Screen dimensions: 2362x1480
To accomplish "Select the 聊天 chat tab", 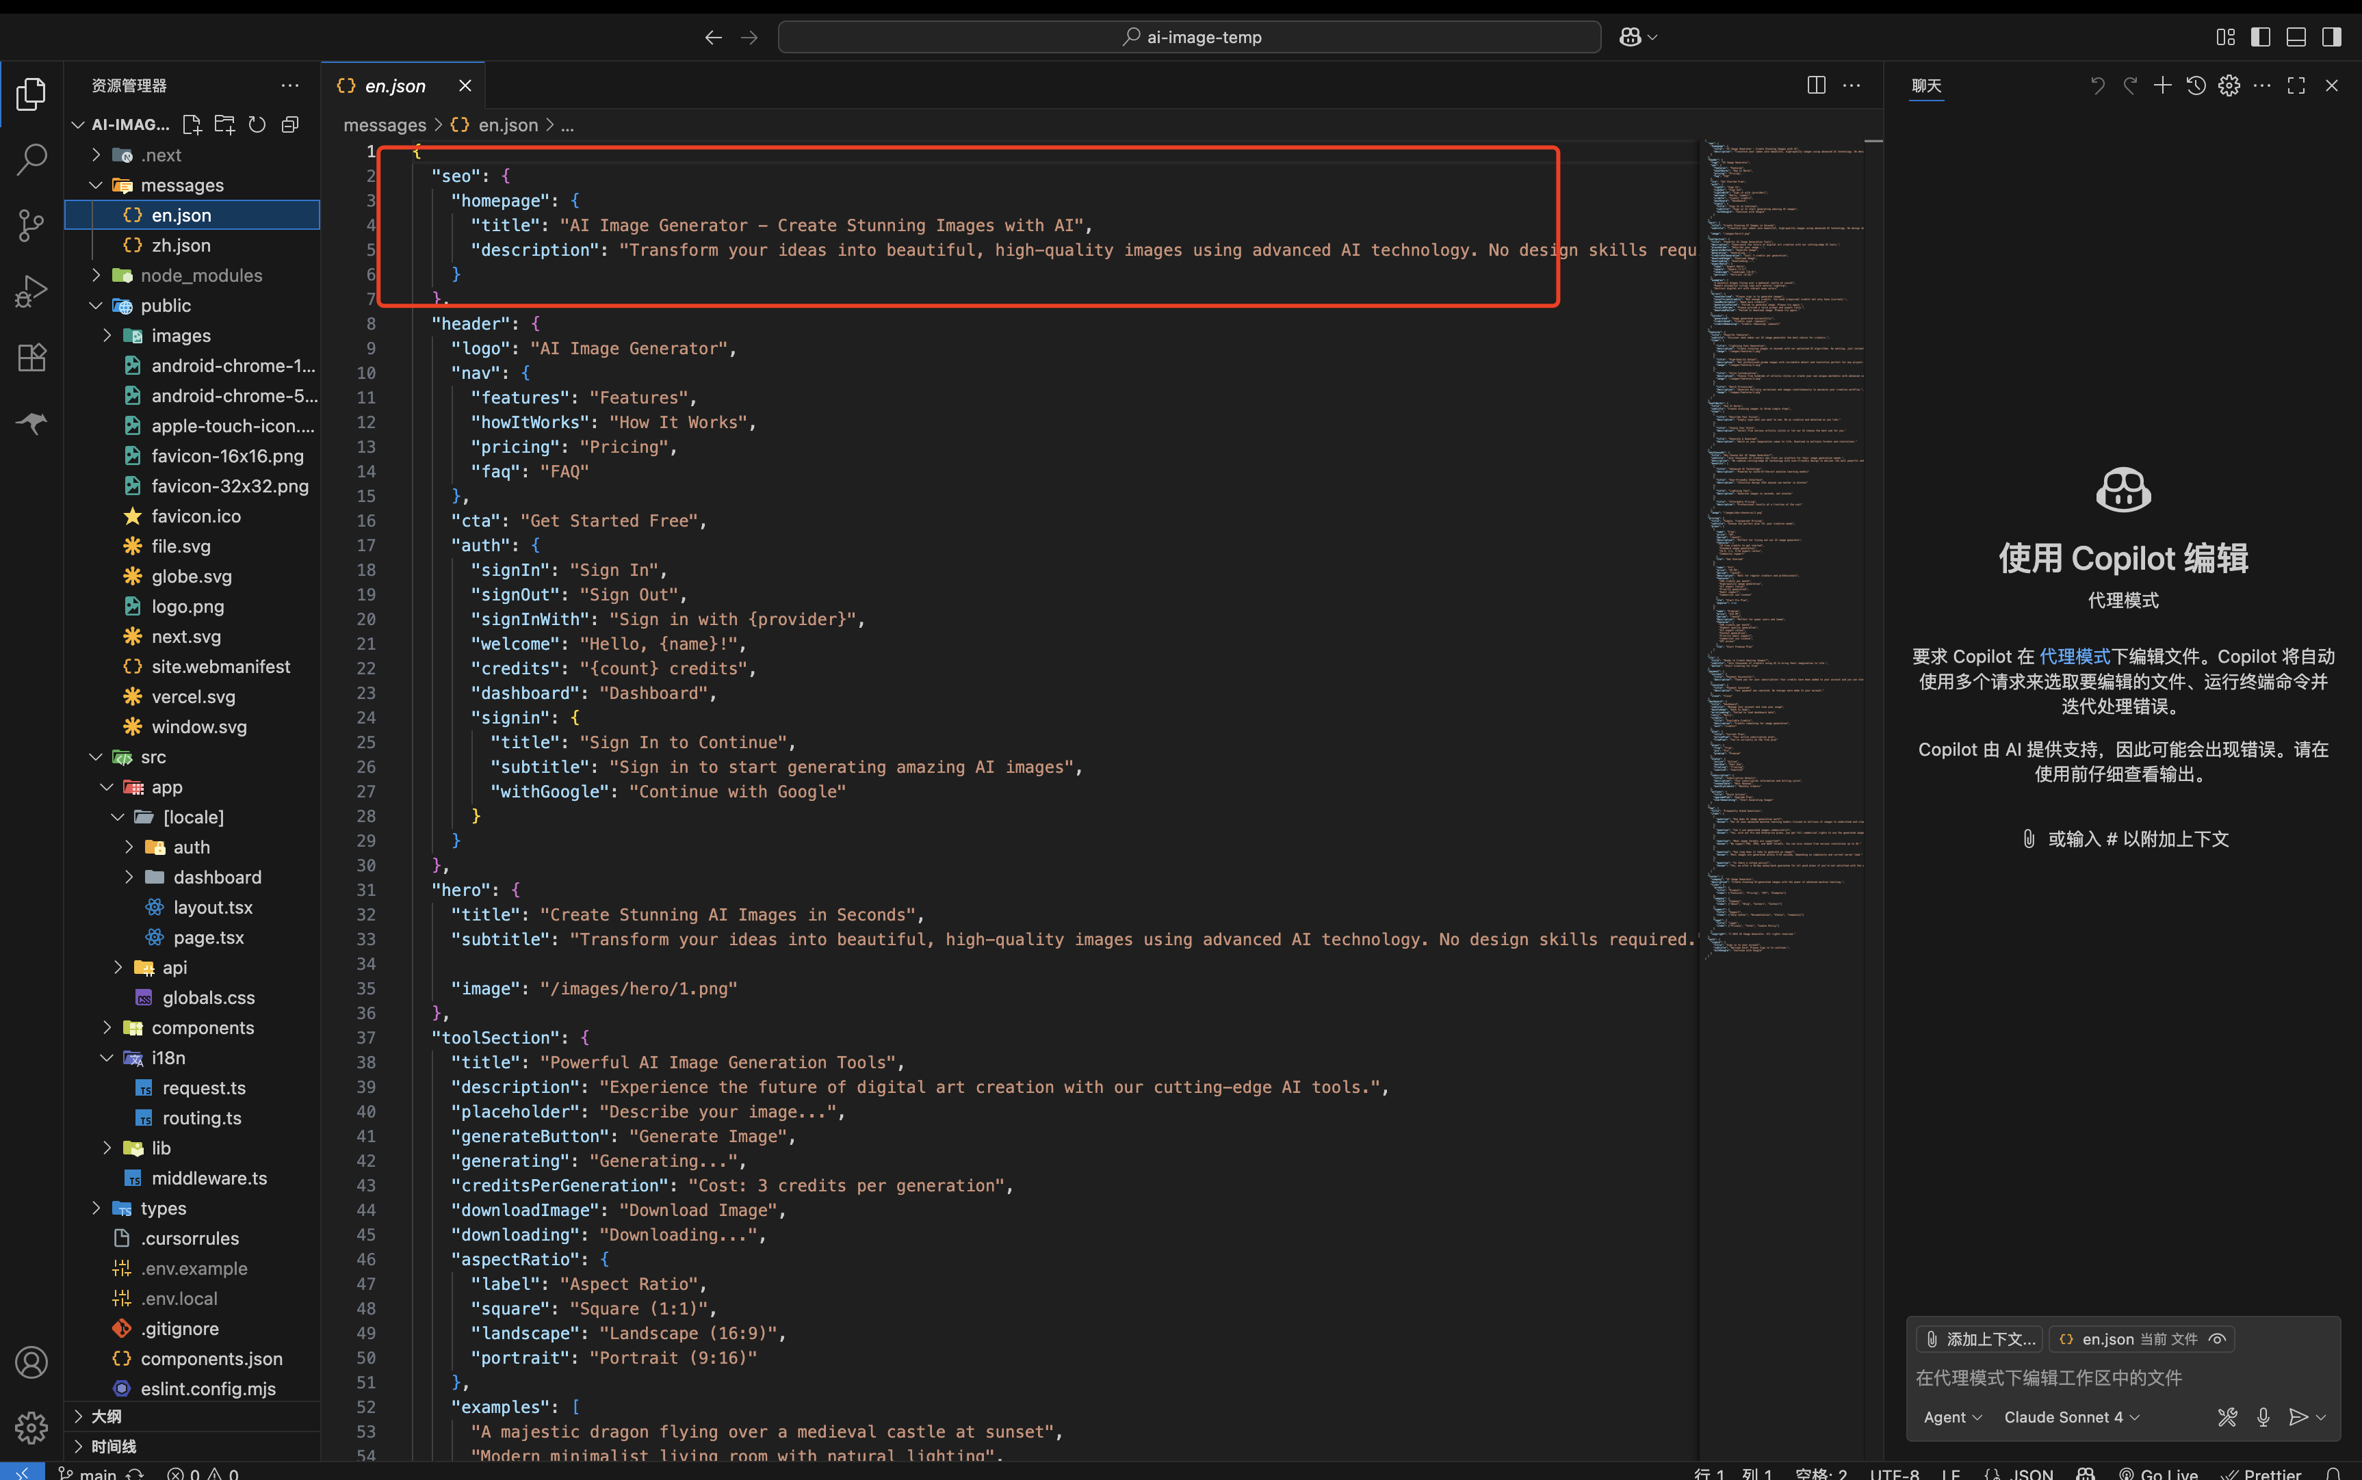I will (x=1925, y=85).
